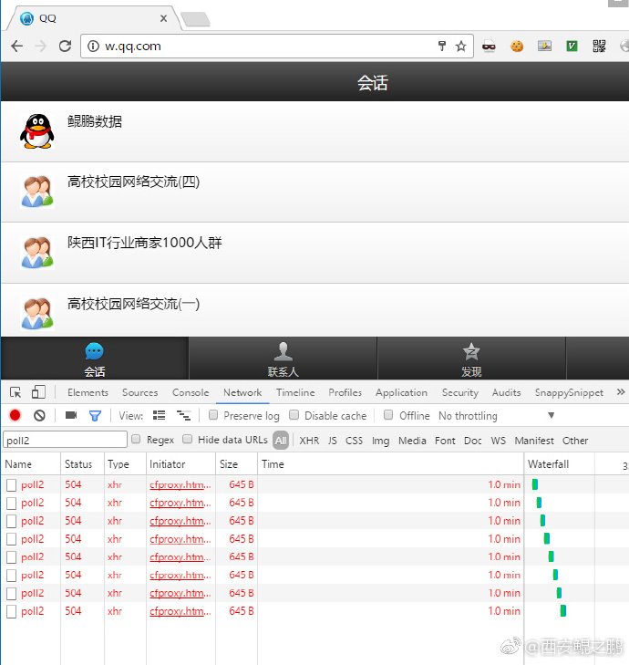Click the poll2 filter input
629x665 pixels.
(x=65, y=440)
